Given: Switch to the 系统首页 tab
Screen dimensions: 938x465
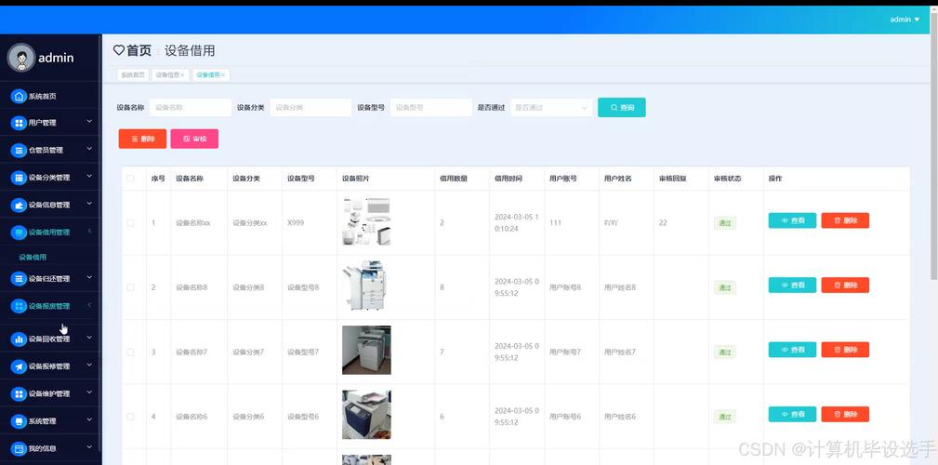Looking at the screenshot, I should (x=133, y=74).
